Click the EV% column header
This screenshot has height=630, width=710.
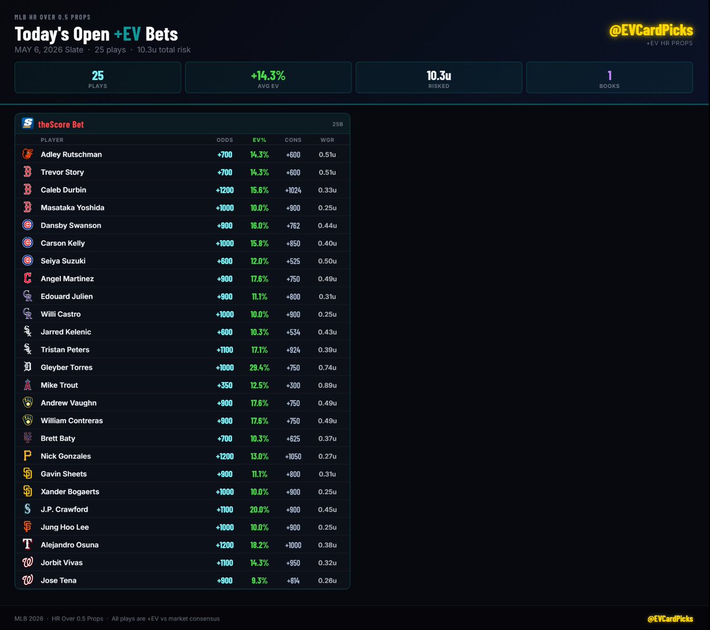pyautogui.click(x=260, y=140)
